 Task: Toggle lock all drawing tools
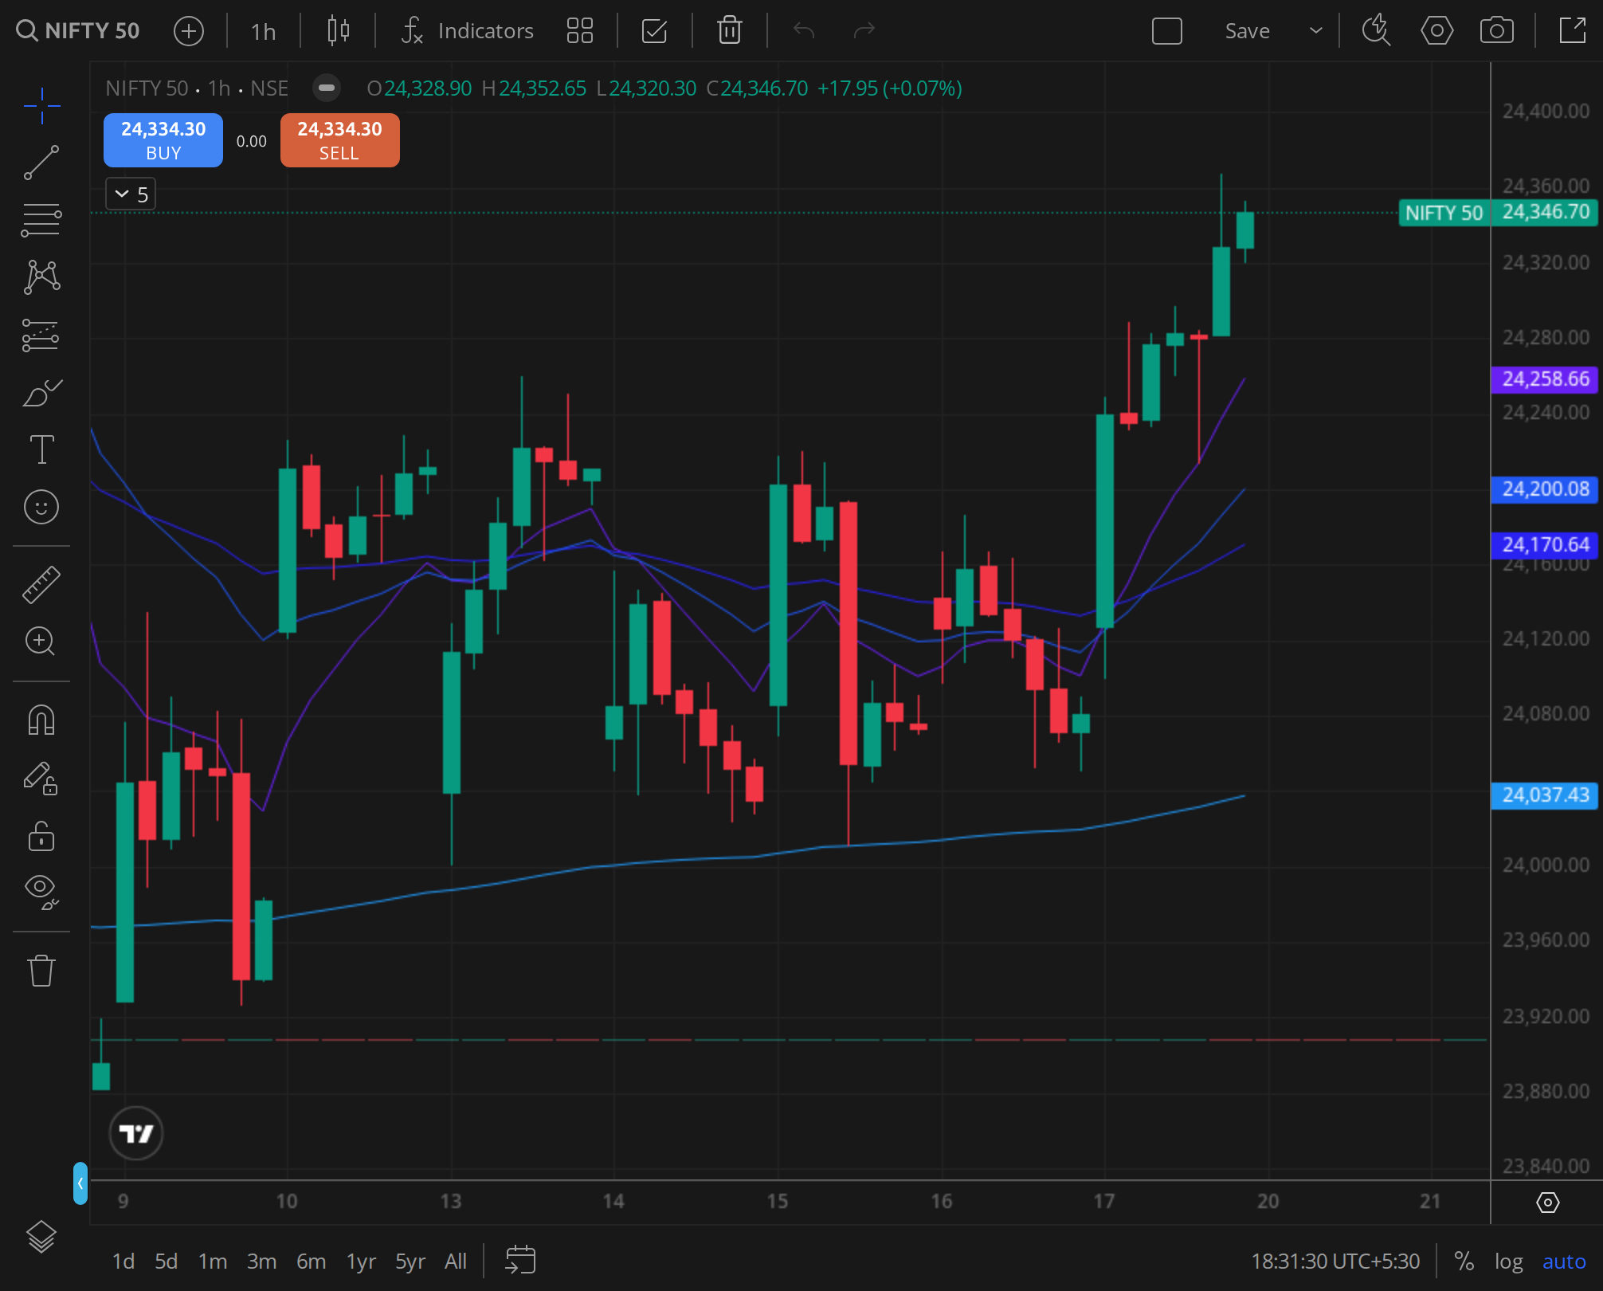41,835
